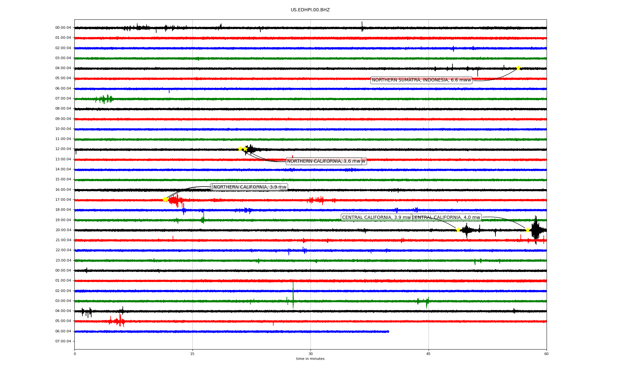Viewport: 621px width, 388px height.
Task: Click the Central California 3.9 star marker
Action: click(x=458, y=230)
